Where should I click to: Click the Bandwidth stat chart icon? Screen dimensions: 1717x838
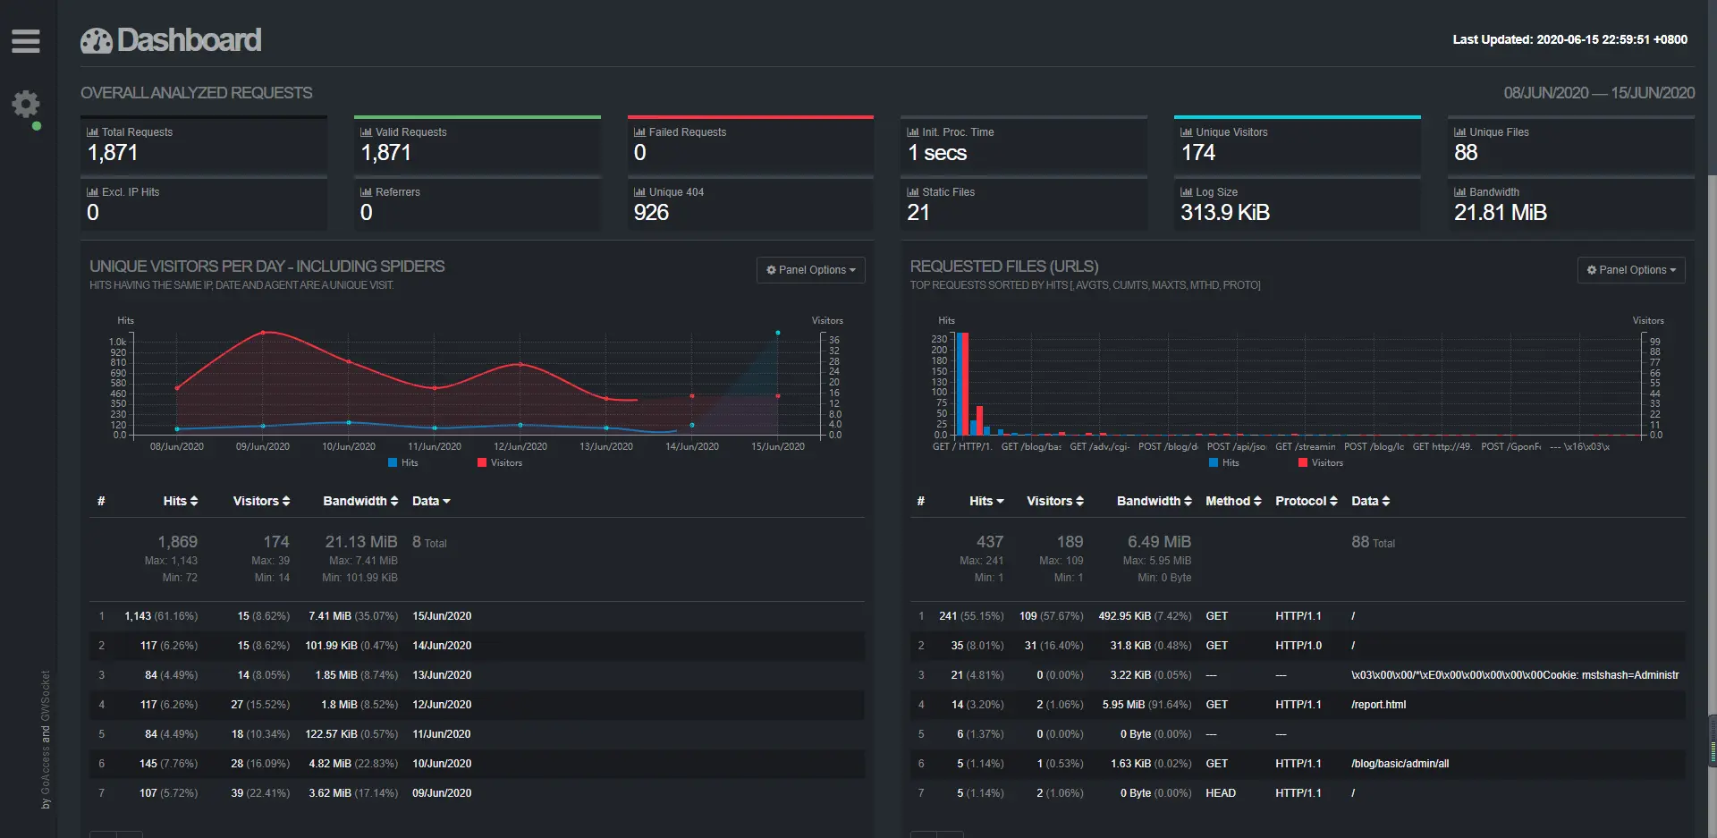click(x=1460, y=191)
